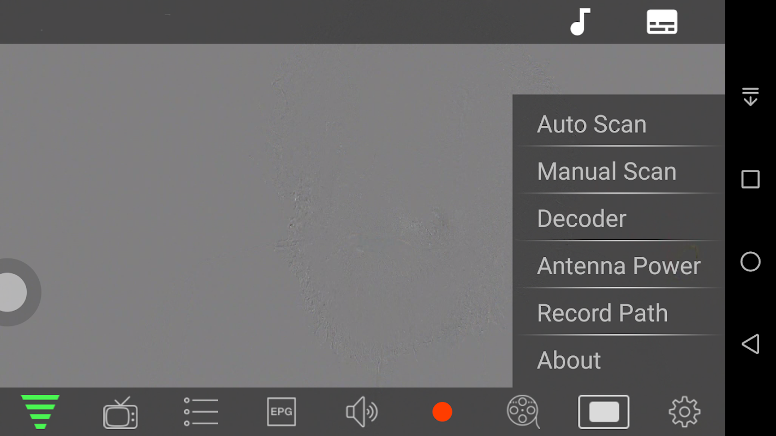Open the TV channel icon
The width and height of the screenshot is (776, 436).
pyautogui.click(x=121, y=413)
